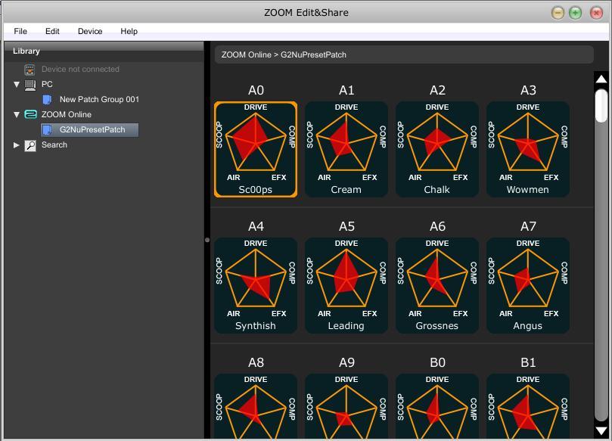
Task: Open the Device menu
Action: tap(90, 31)
